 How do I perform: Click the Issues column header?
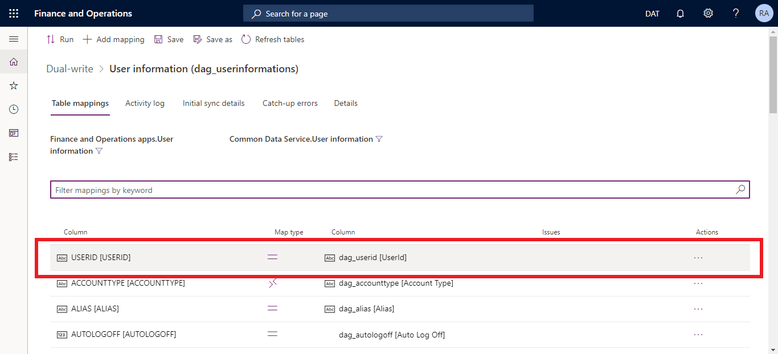pos(551,232)
